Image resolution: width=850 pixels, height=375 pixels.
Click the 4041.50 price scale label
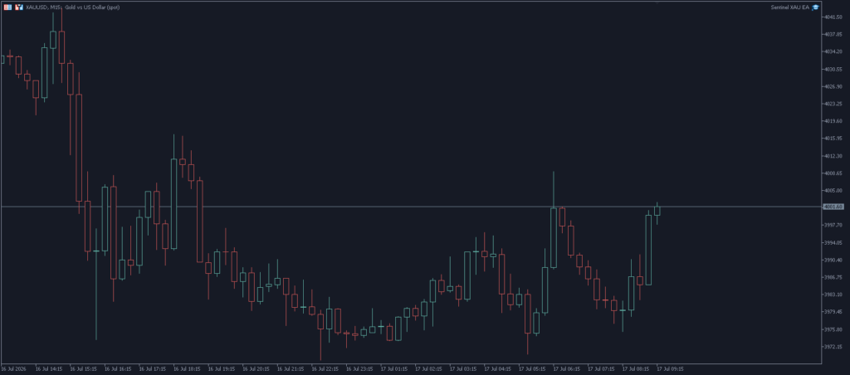point(833,17)
